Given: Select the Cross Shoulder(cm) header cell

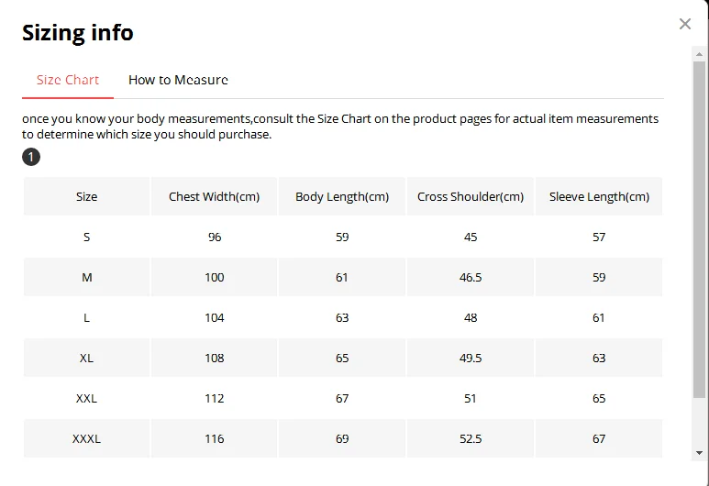Looking at the screenshot, I should (471, 196).
